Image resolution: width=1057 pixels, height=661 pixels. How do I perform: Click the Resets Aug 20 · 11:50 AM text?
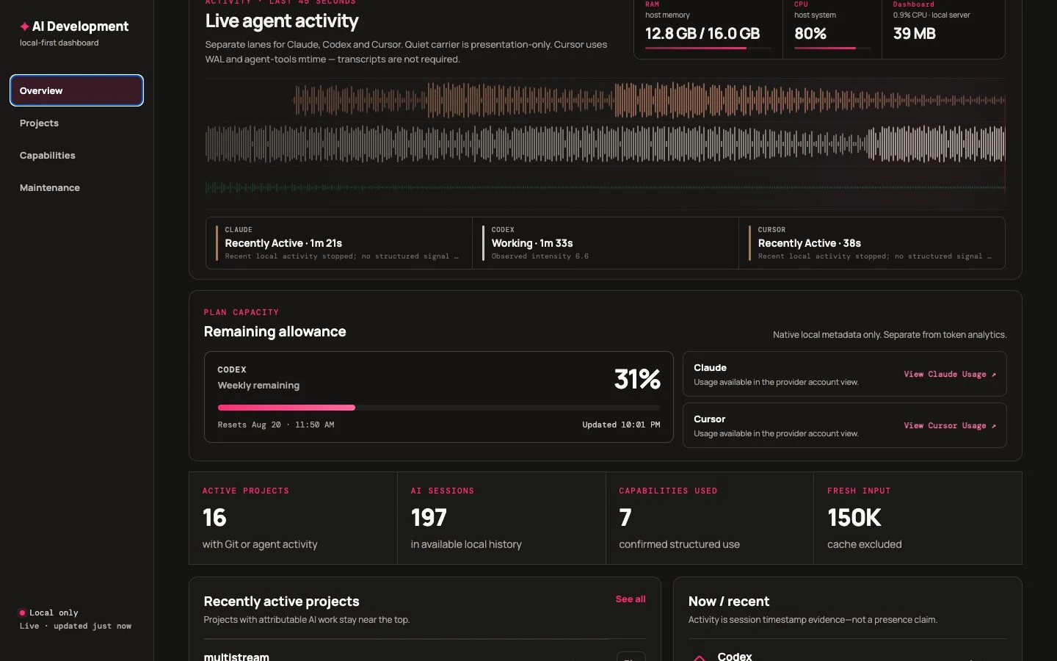(276, 425)
